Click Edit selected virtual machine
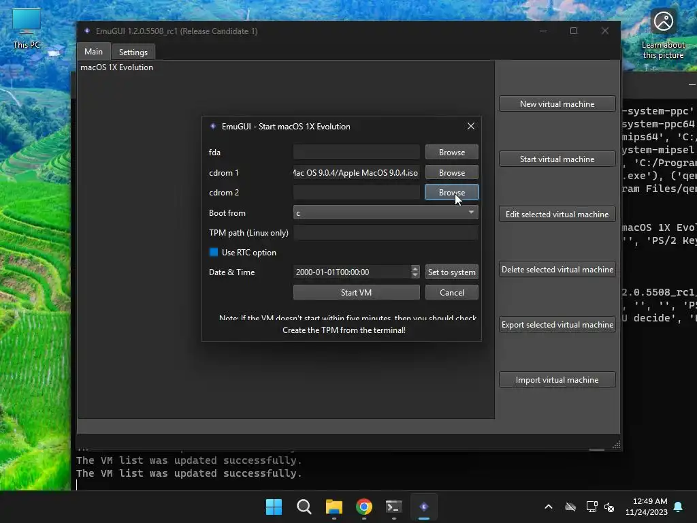The image size is (697, 523). click(557, 214)
